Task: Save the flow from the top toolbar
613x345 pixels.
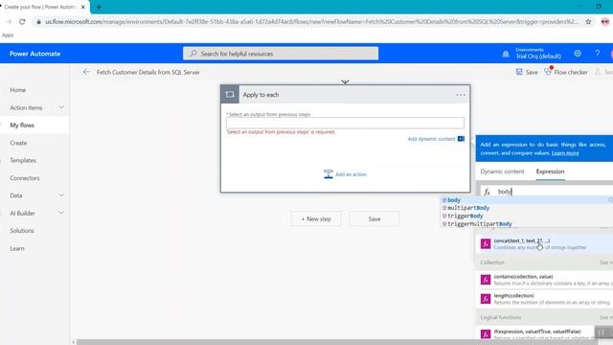Action: tap(527, 72)
